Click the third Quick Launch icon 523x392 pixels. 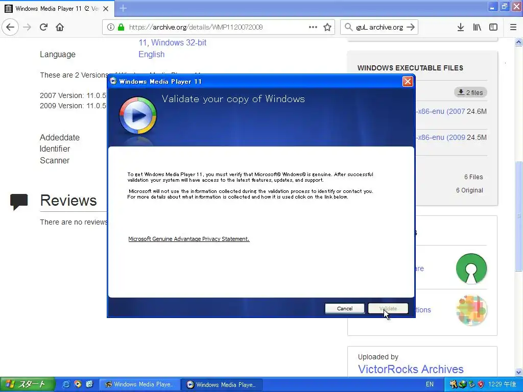pyautogui.click(x=89, y=384)
